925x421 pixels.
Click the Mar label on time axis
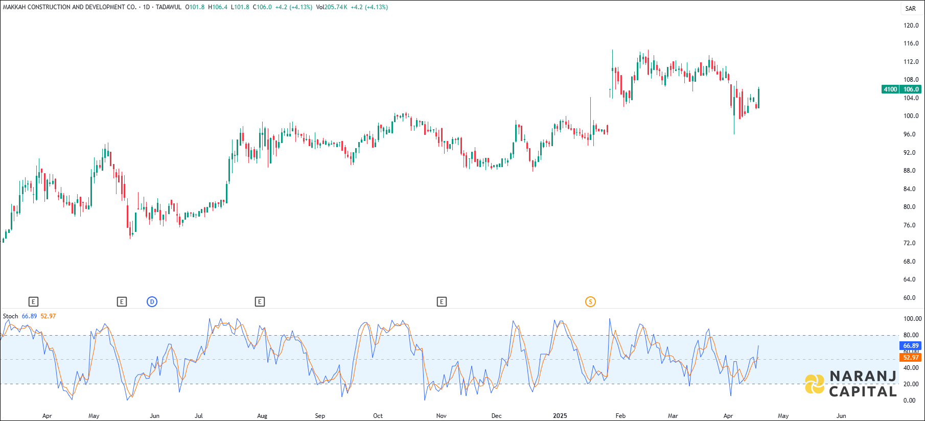tap(673, 416)
